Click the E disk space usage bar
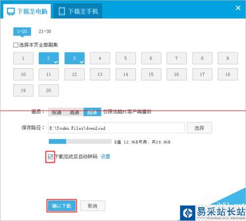The image size is (246, 221). tap(80, 142)
